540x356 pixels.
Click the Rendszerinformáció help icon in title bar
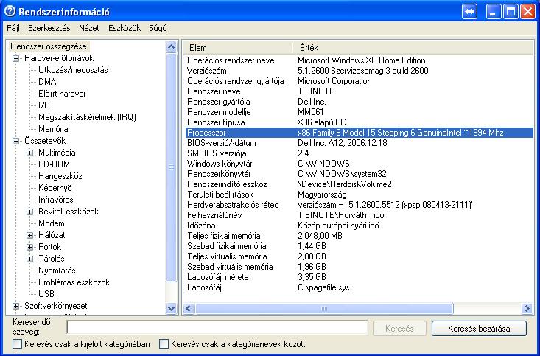(x=10, y=11)
